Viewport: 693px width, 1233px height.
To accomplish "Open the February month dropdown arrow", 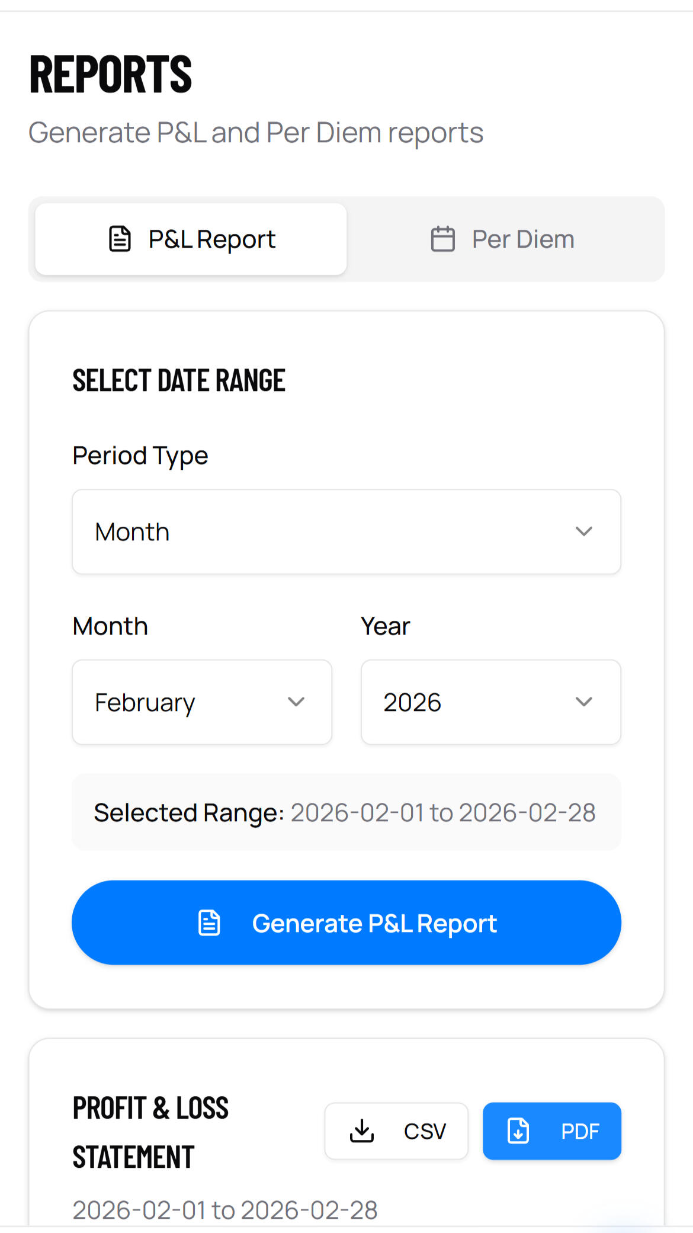I will [296, 702].
